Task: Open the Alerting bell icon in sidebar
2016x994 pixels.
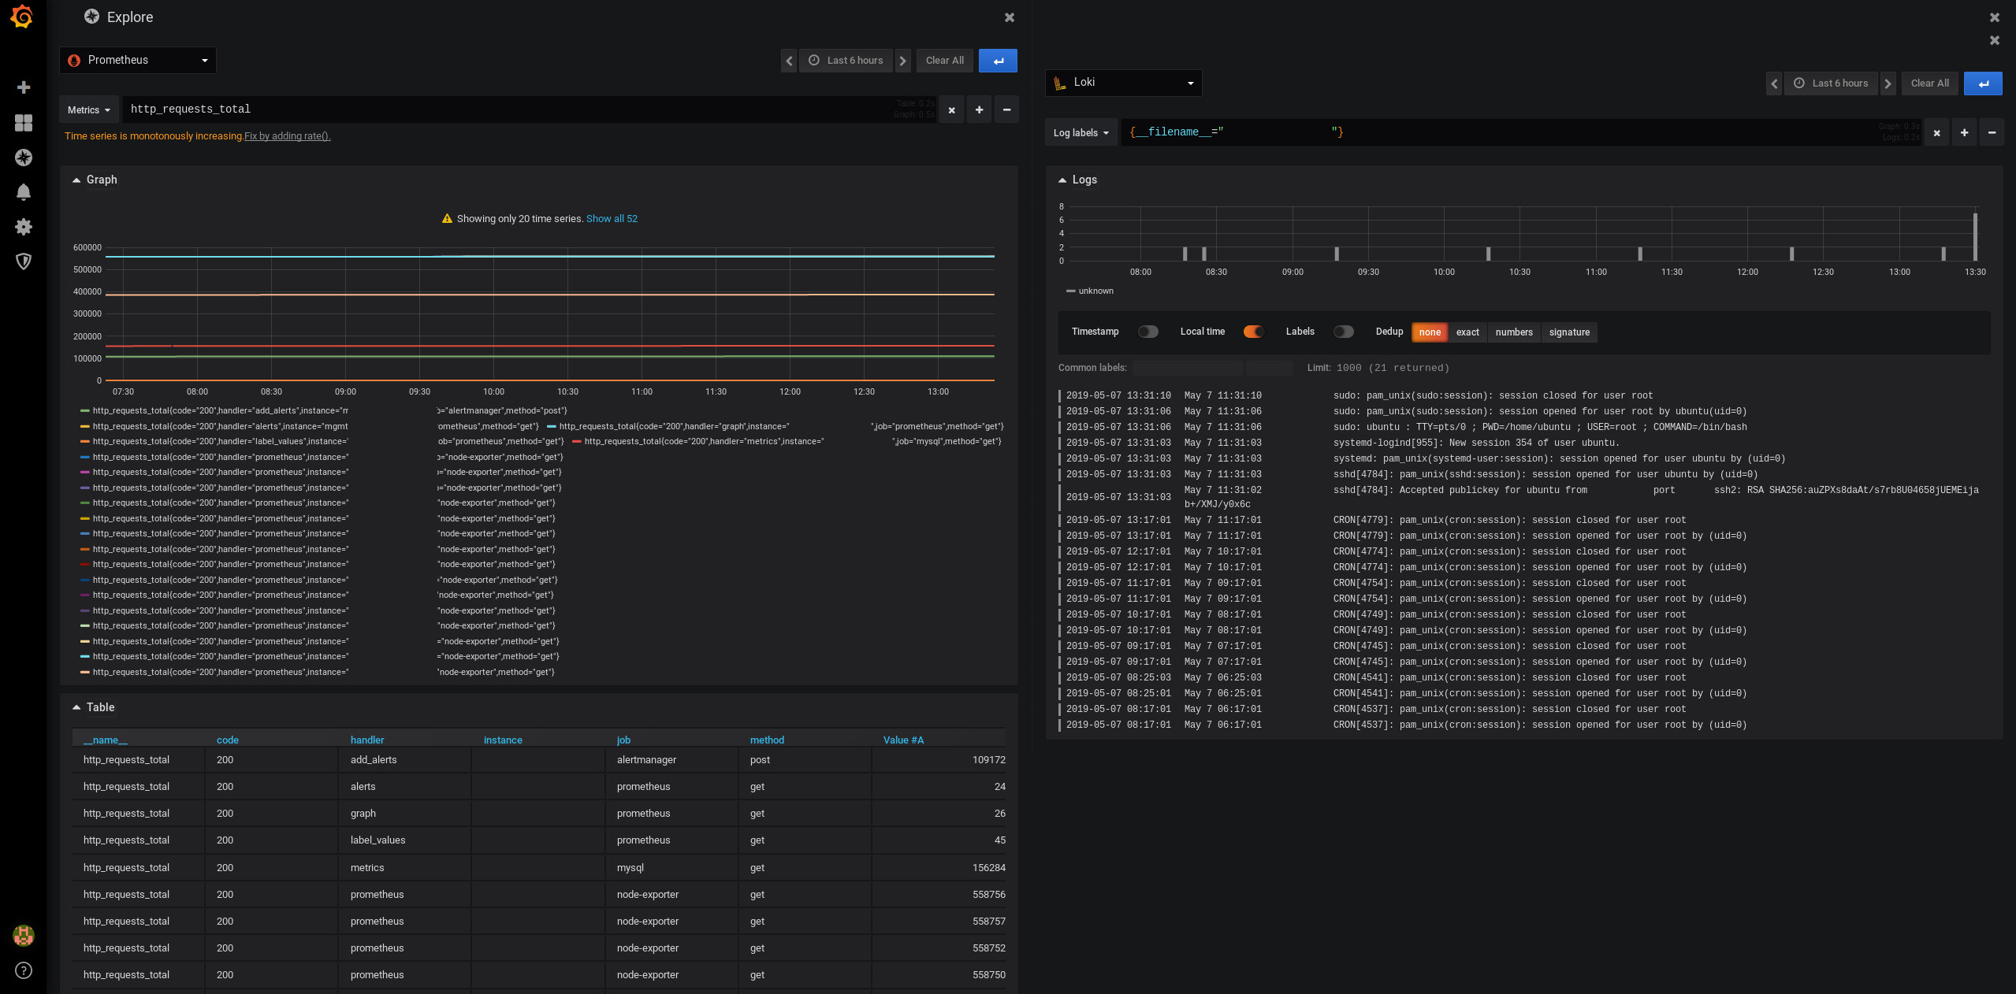Action: pyautogui.click(x=24, y=192)
